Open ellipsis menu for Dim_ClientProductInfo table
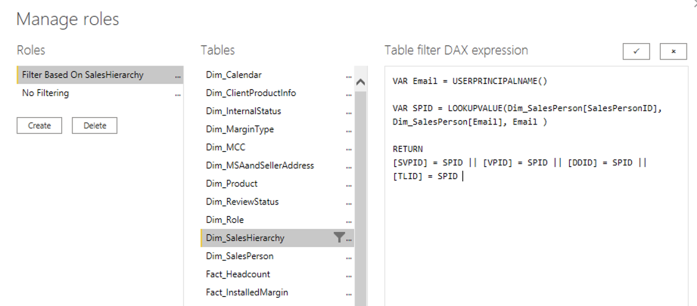Screen dimensions: 697x306 click(x=349, y=94)
